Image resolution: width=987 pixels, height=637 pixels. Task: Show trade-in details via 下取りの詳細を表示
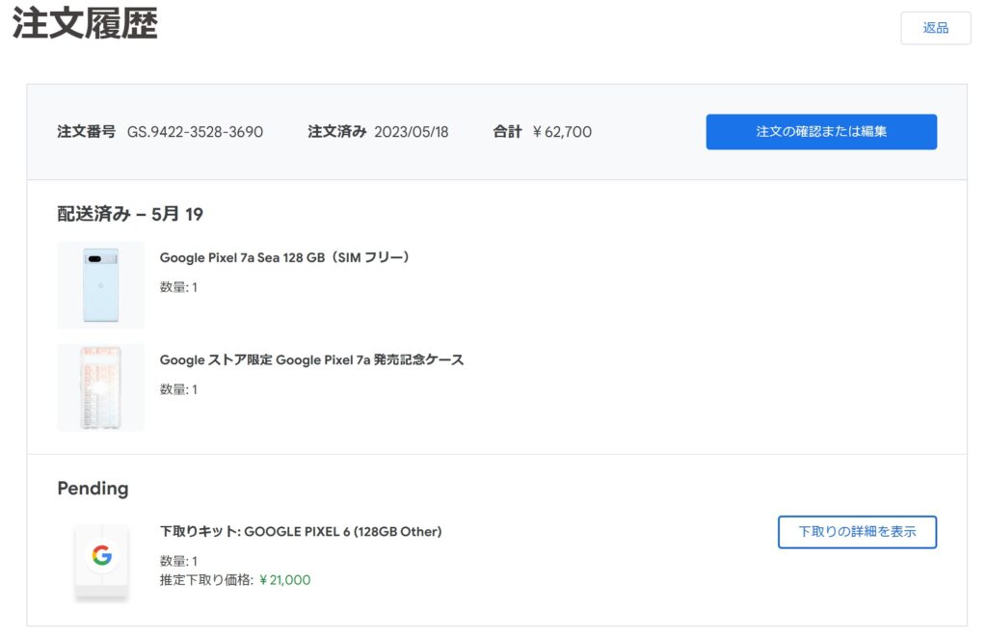[x=857, y=532]
